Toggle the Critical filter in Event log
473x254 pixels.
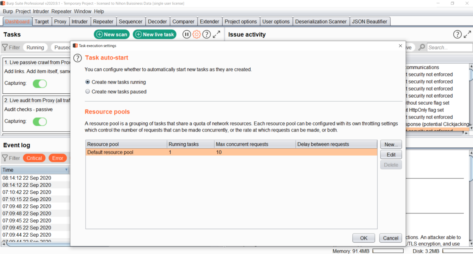coord(34,158)
